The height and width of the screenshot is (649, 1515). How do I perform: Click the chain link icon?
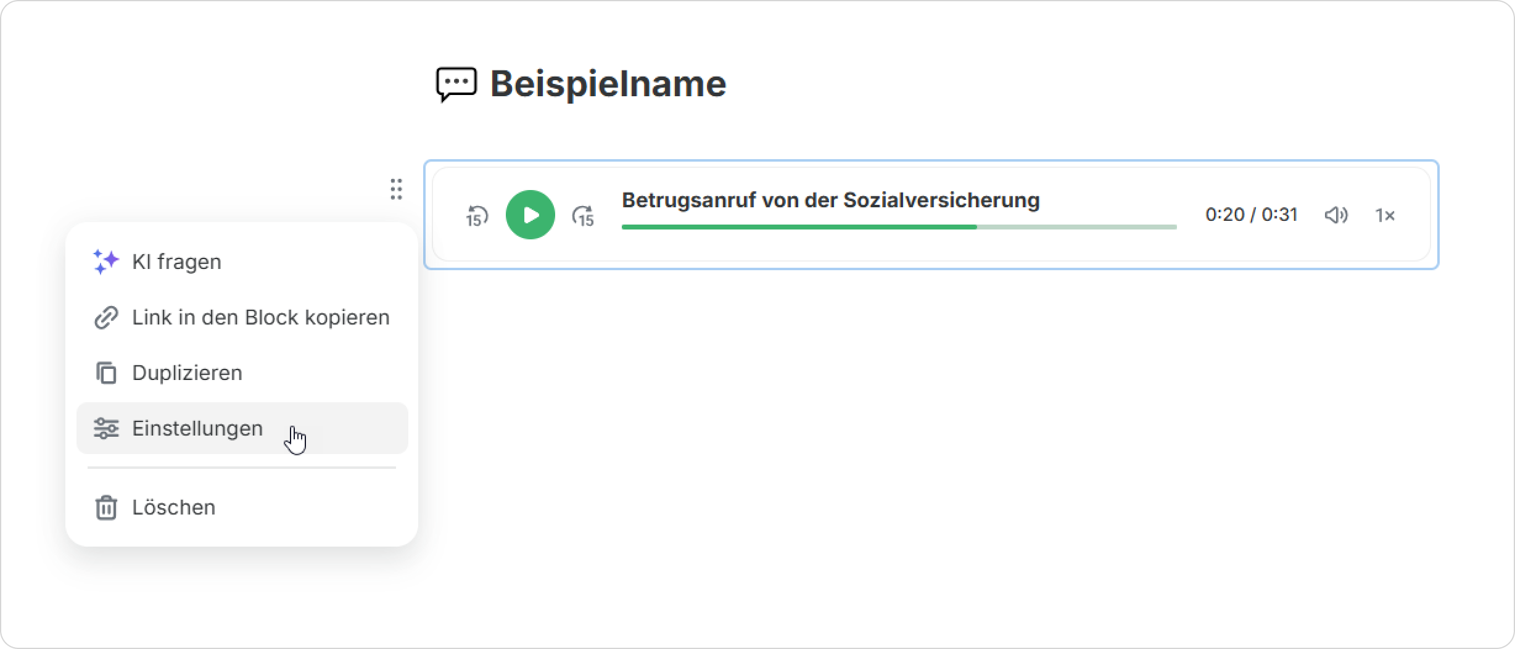point(105,317)
